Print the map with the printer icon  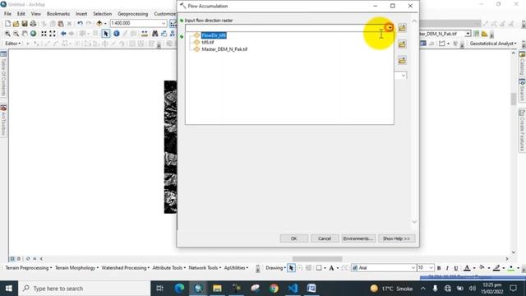pyautogui.click(x=33, y=24)
